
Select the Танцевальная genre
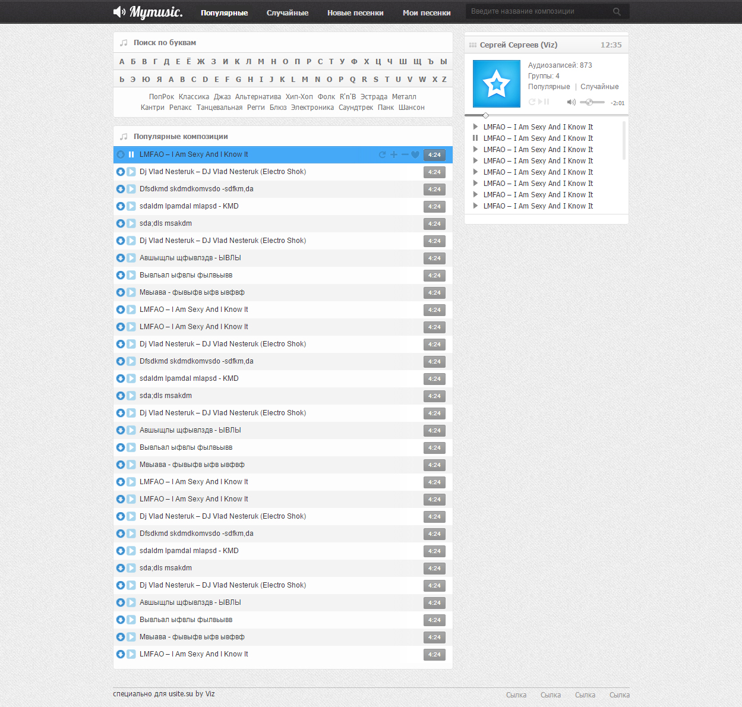point(219,108)
